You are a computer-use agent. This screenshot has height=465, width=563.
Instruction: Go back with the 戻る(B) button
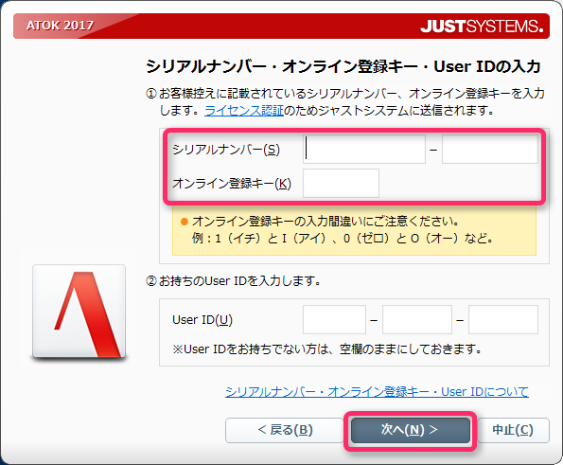tap(285, 430)
